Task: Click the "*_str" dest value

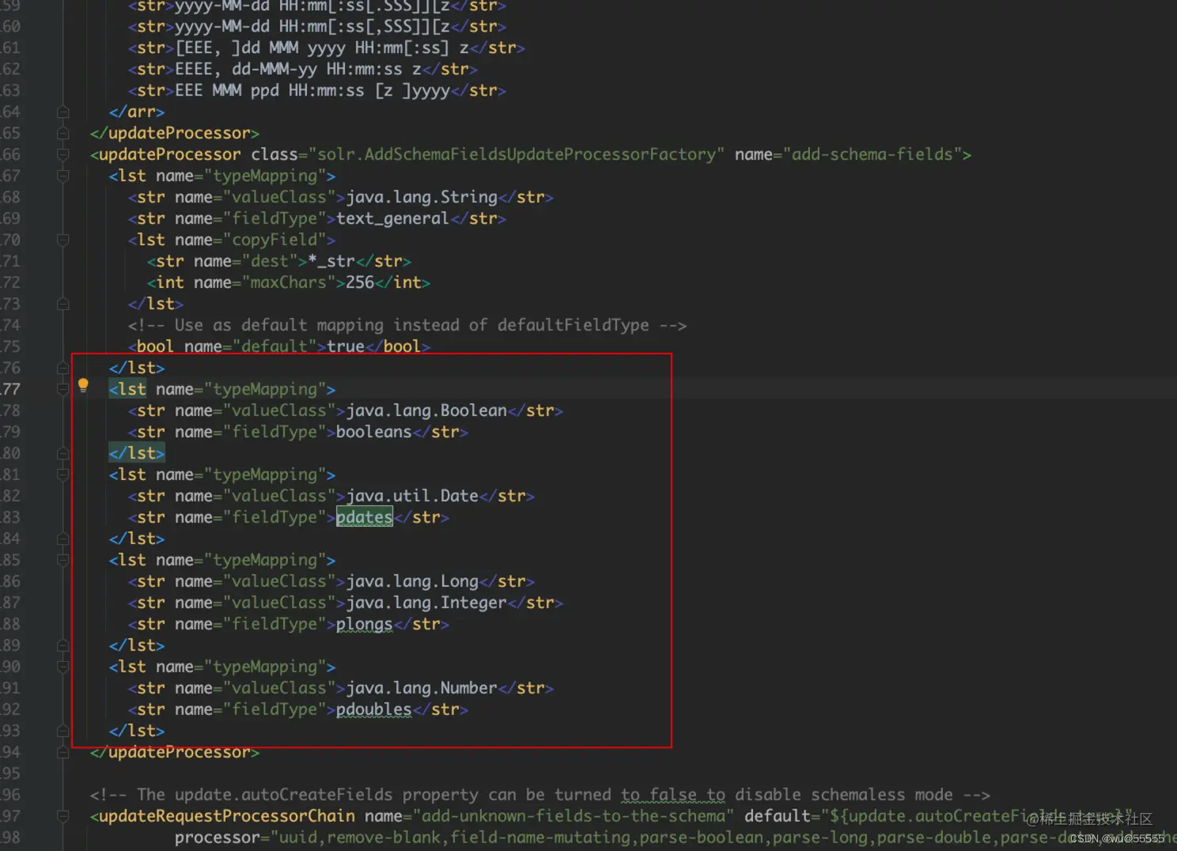Action: point(331,261)
